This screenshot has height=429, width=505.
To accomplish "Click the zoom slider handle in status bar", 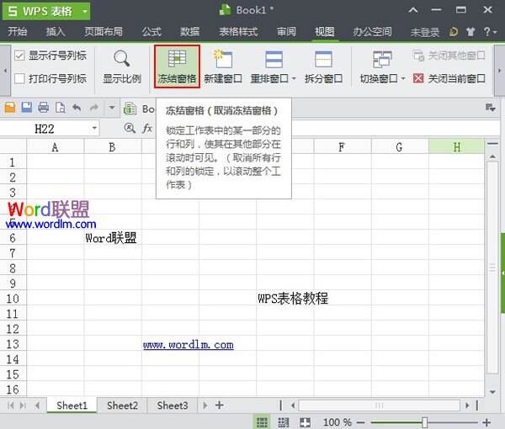I will [425, 421].
